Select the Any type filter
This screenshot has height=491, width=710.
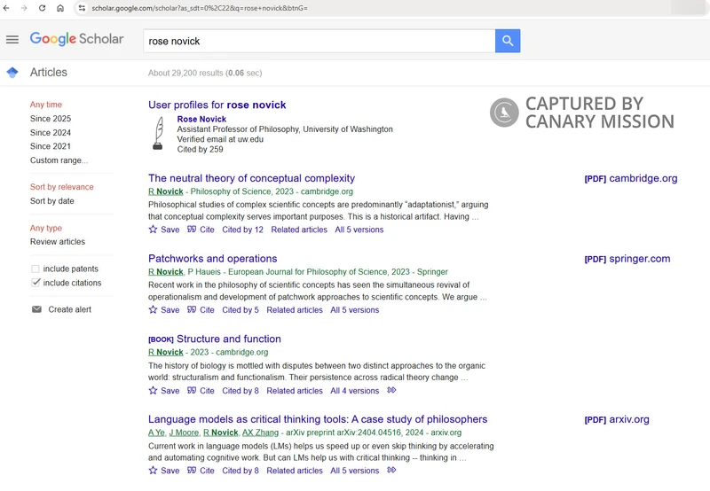click(x=46, y=228)
